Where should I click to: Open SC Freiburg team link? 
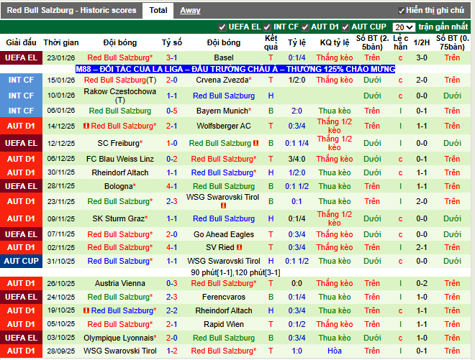pos(120,143)
